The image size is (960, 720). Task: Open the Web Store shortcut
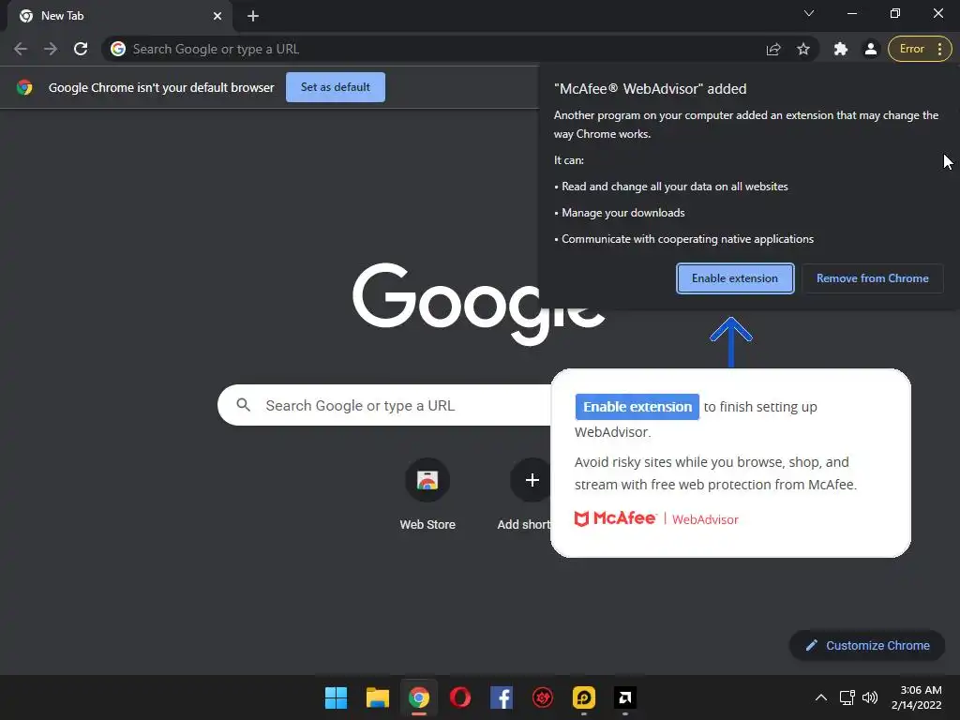click(x=427, y=493)
